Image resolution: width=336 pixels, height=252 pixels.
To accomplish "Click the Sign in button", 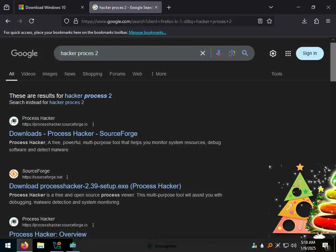I will click(x=310, y=53).
